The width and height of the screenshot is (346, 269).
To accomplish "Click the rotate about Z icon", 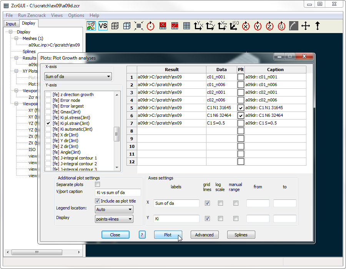I will pos(269,26).
